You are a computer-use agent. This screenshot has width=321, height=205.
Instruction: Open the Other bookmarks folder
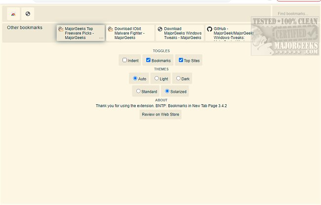click(x=25, y=28)
